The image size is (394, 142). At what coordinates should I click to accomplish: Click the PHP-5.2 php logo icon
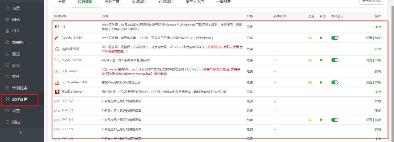click(57, 101)
